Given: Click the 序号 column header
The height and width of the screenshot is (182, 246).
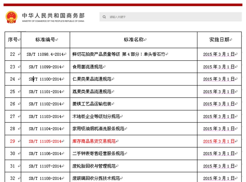Looking at the screenshot, I should (x=13, y=40).
